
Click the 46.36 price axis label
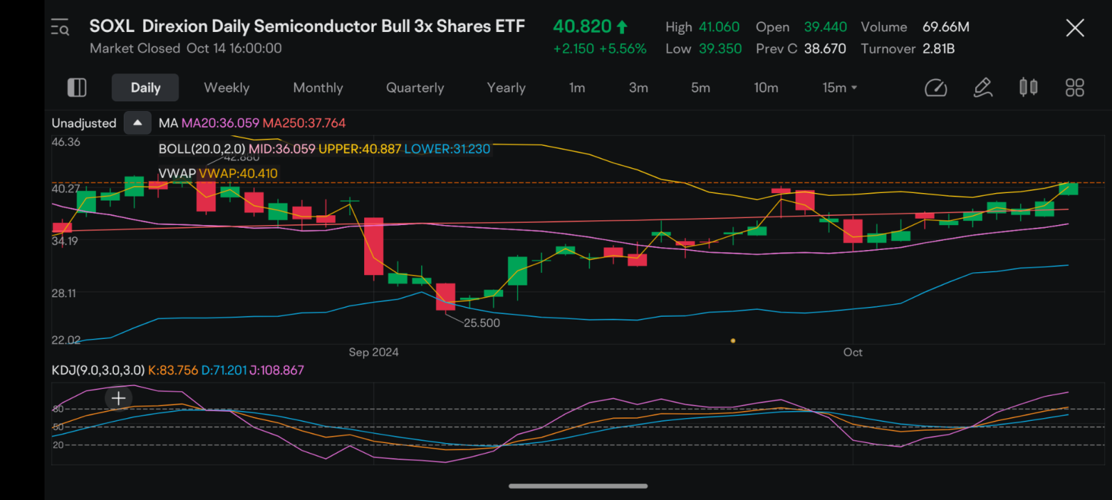(66, 142)
